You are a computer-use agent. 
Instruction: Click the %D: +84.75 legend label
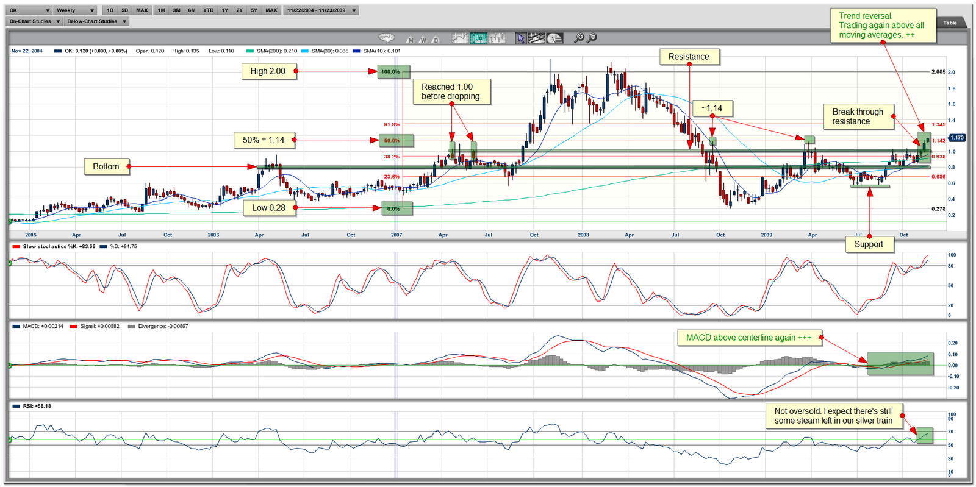[123, 247]
